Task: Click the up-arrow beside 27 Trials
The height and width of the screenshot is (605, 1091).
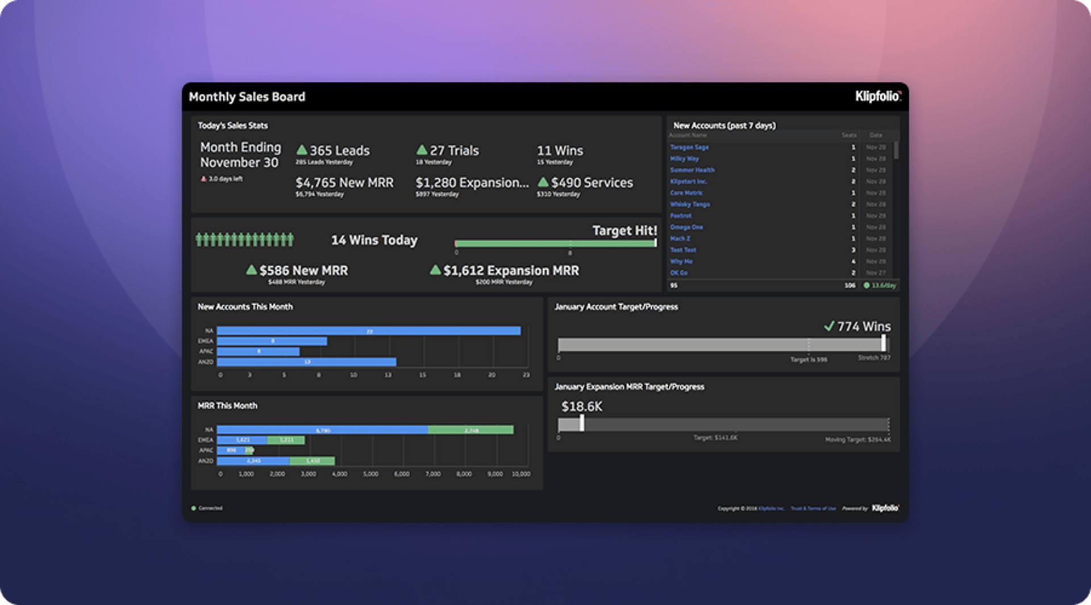Action: click(422, 149)
